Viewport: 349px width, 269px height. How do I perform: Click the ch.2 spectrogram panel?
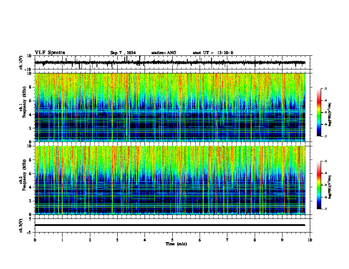(170, 180)
